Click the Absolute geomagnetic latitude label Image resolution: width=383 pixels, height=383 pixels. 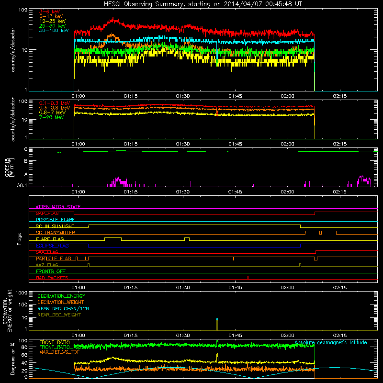tap(331, 342)
